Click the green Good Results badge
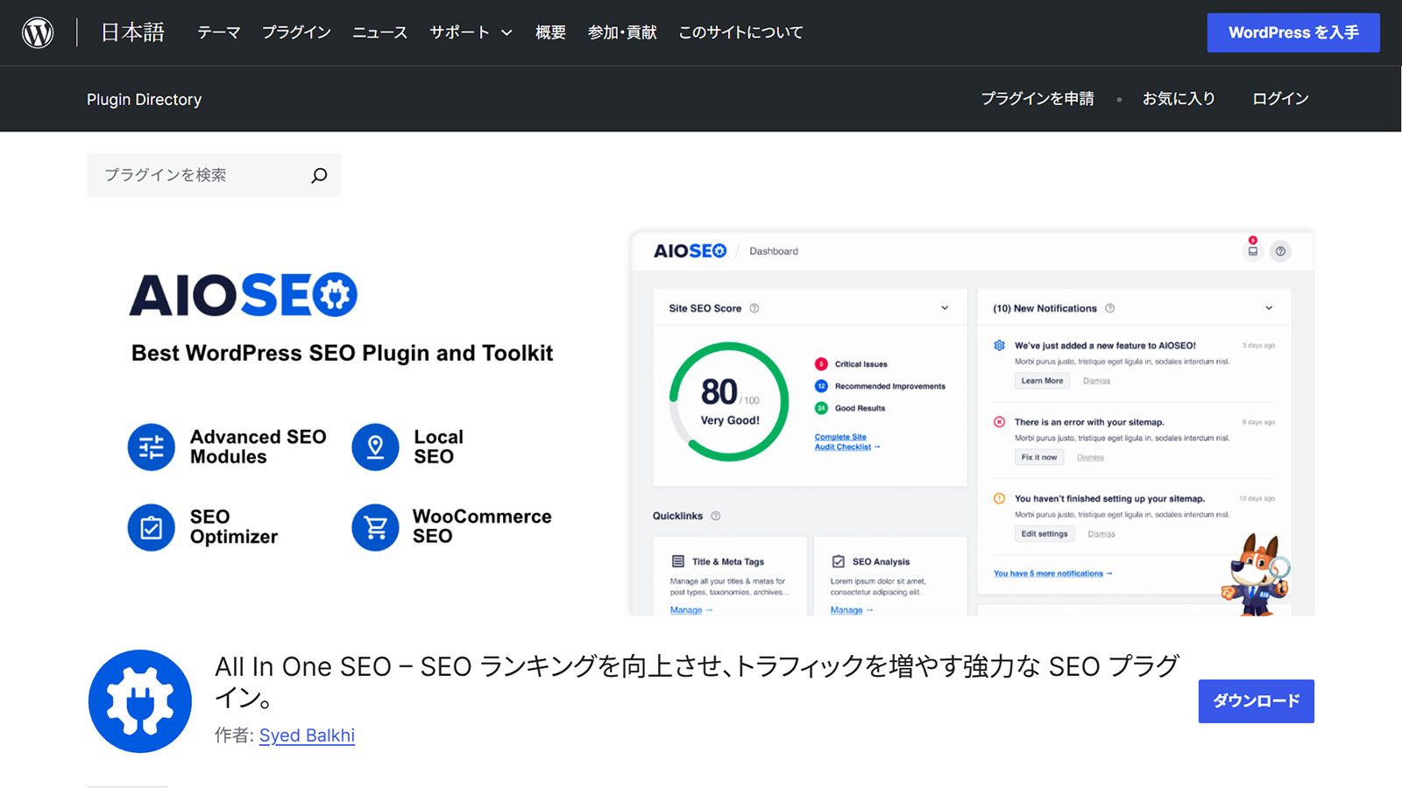Screen dimensions: 1402x788 821,408
